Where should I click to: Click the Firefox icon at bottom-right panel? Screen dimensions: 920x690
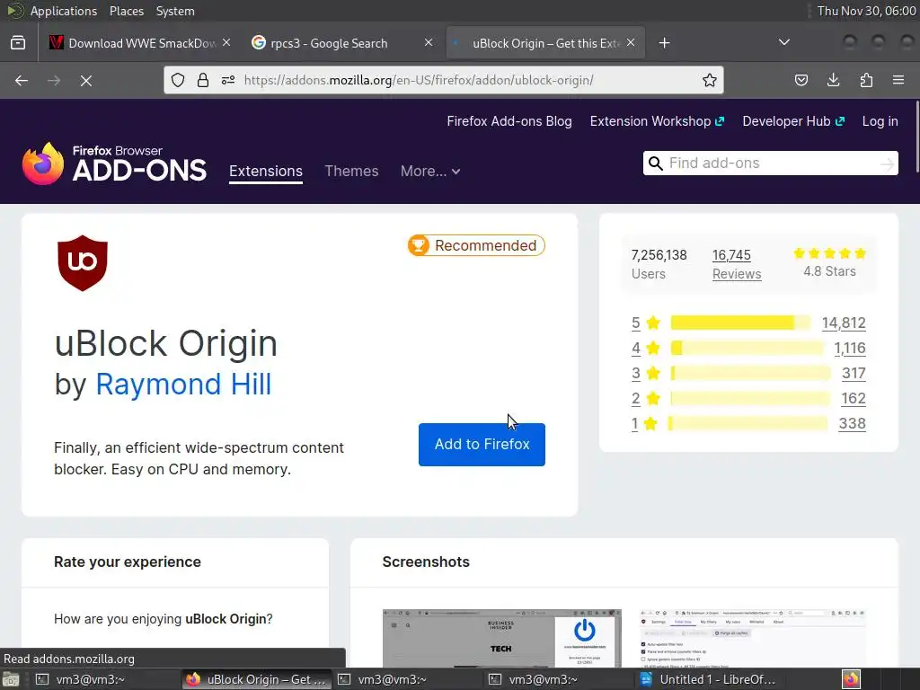click(x=851, y=679)
